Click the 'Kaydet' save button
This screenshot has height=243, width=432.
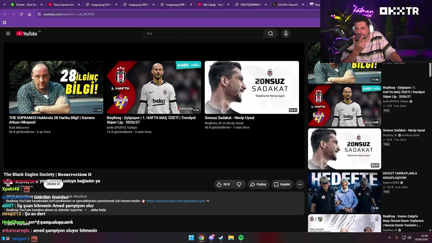[x=282, y=184]
